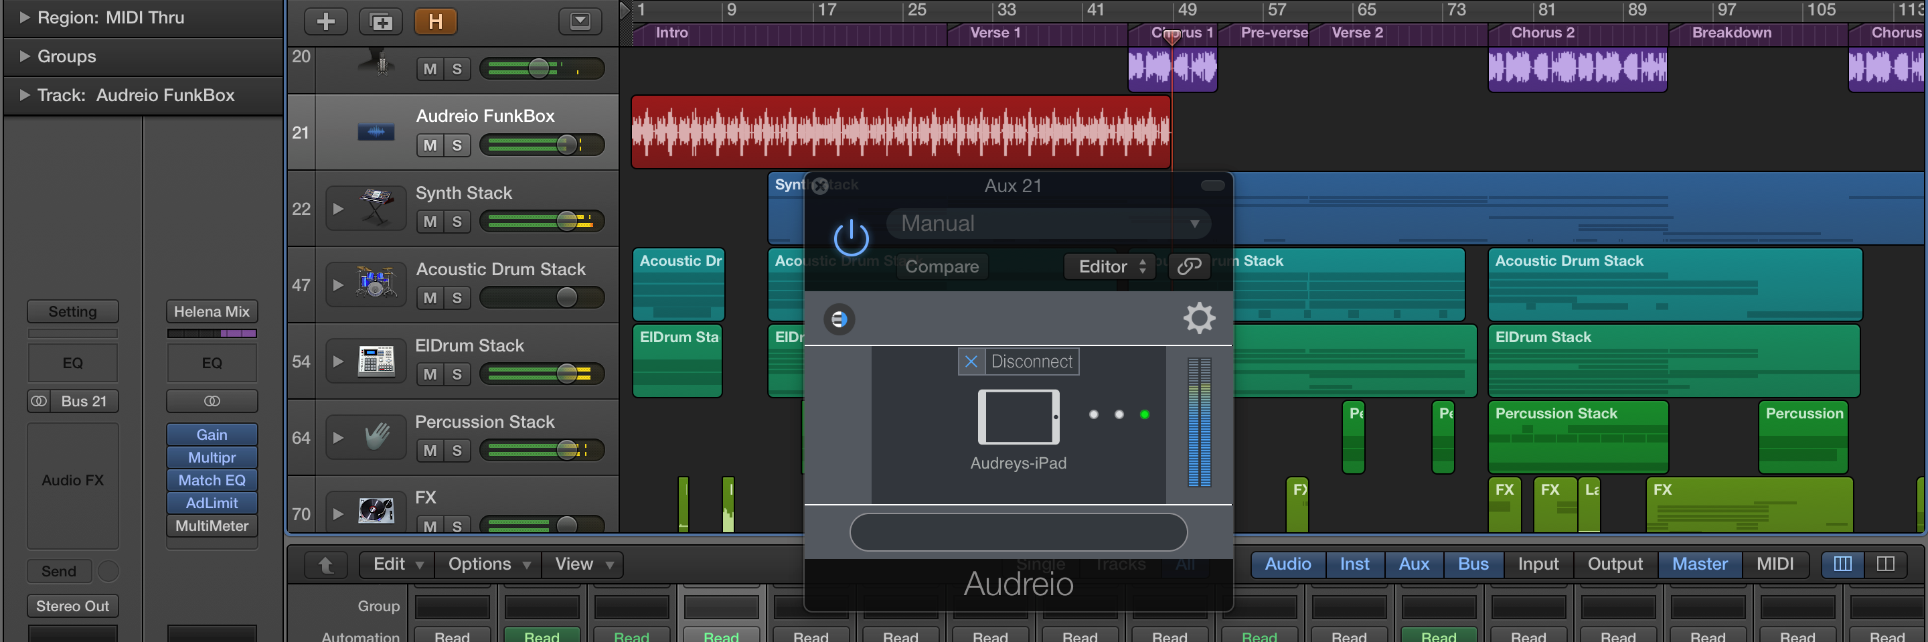
Task: Open the track header options dropdown
Action: (x=580, y=21)
